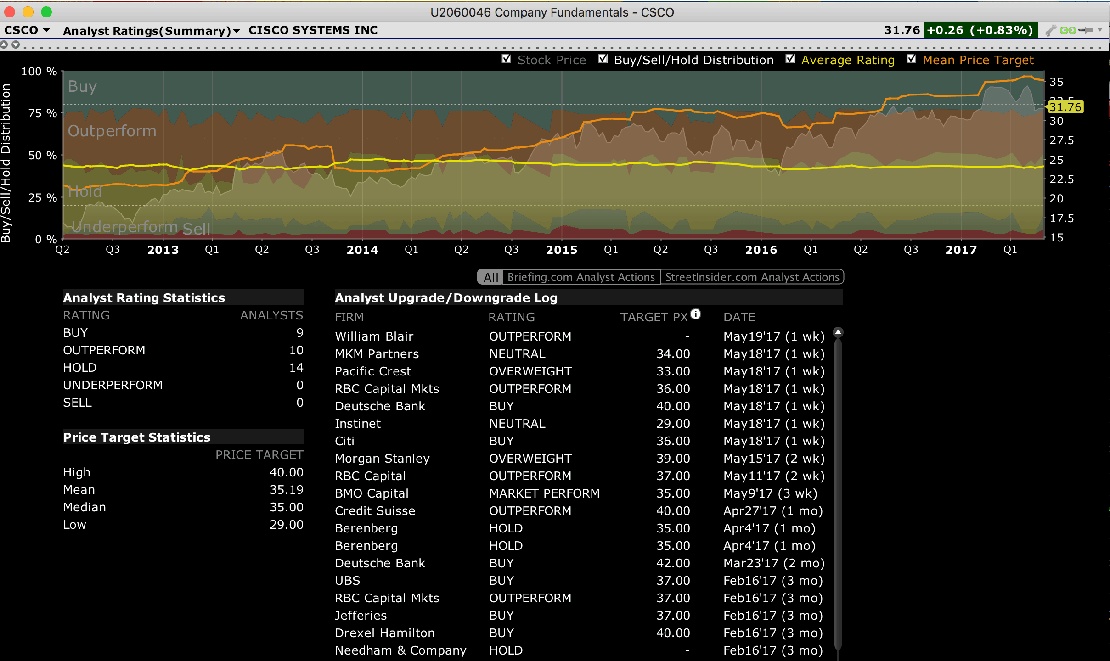
Task: Click the 31.76 price label on chart axis
Action: [x=1065, y=107]
